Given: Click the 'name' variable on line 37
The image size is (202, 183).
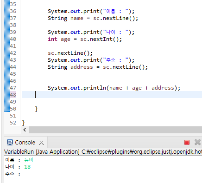Looking at the screenshot, I should click(x=77, y=18).
